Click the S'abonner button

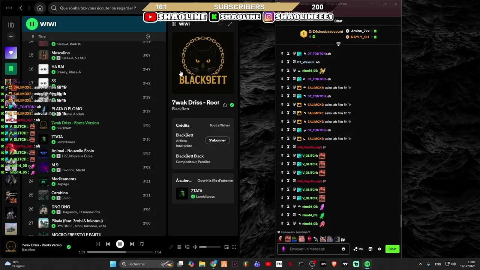coord(217,140)
